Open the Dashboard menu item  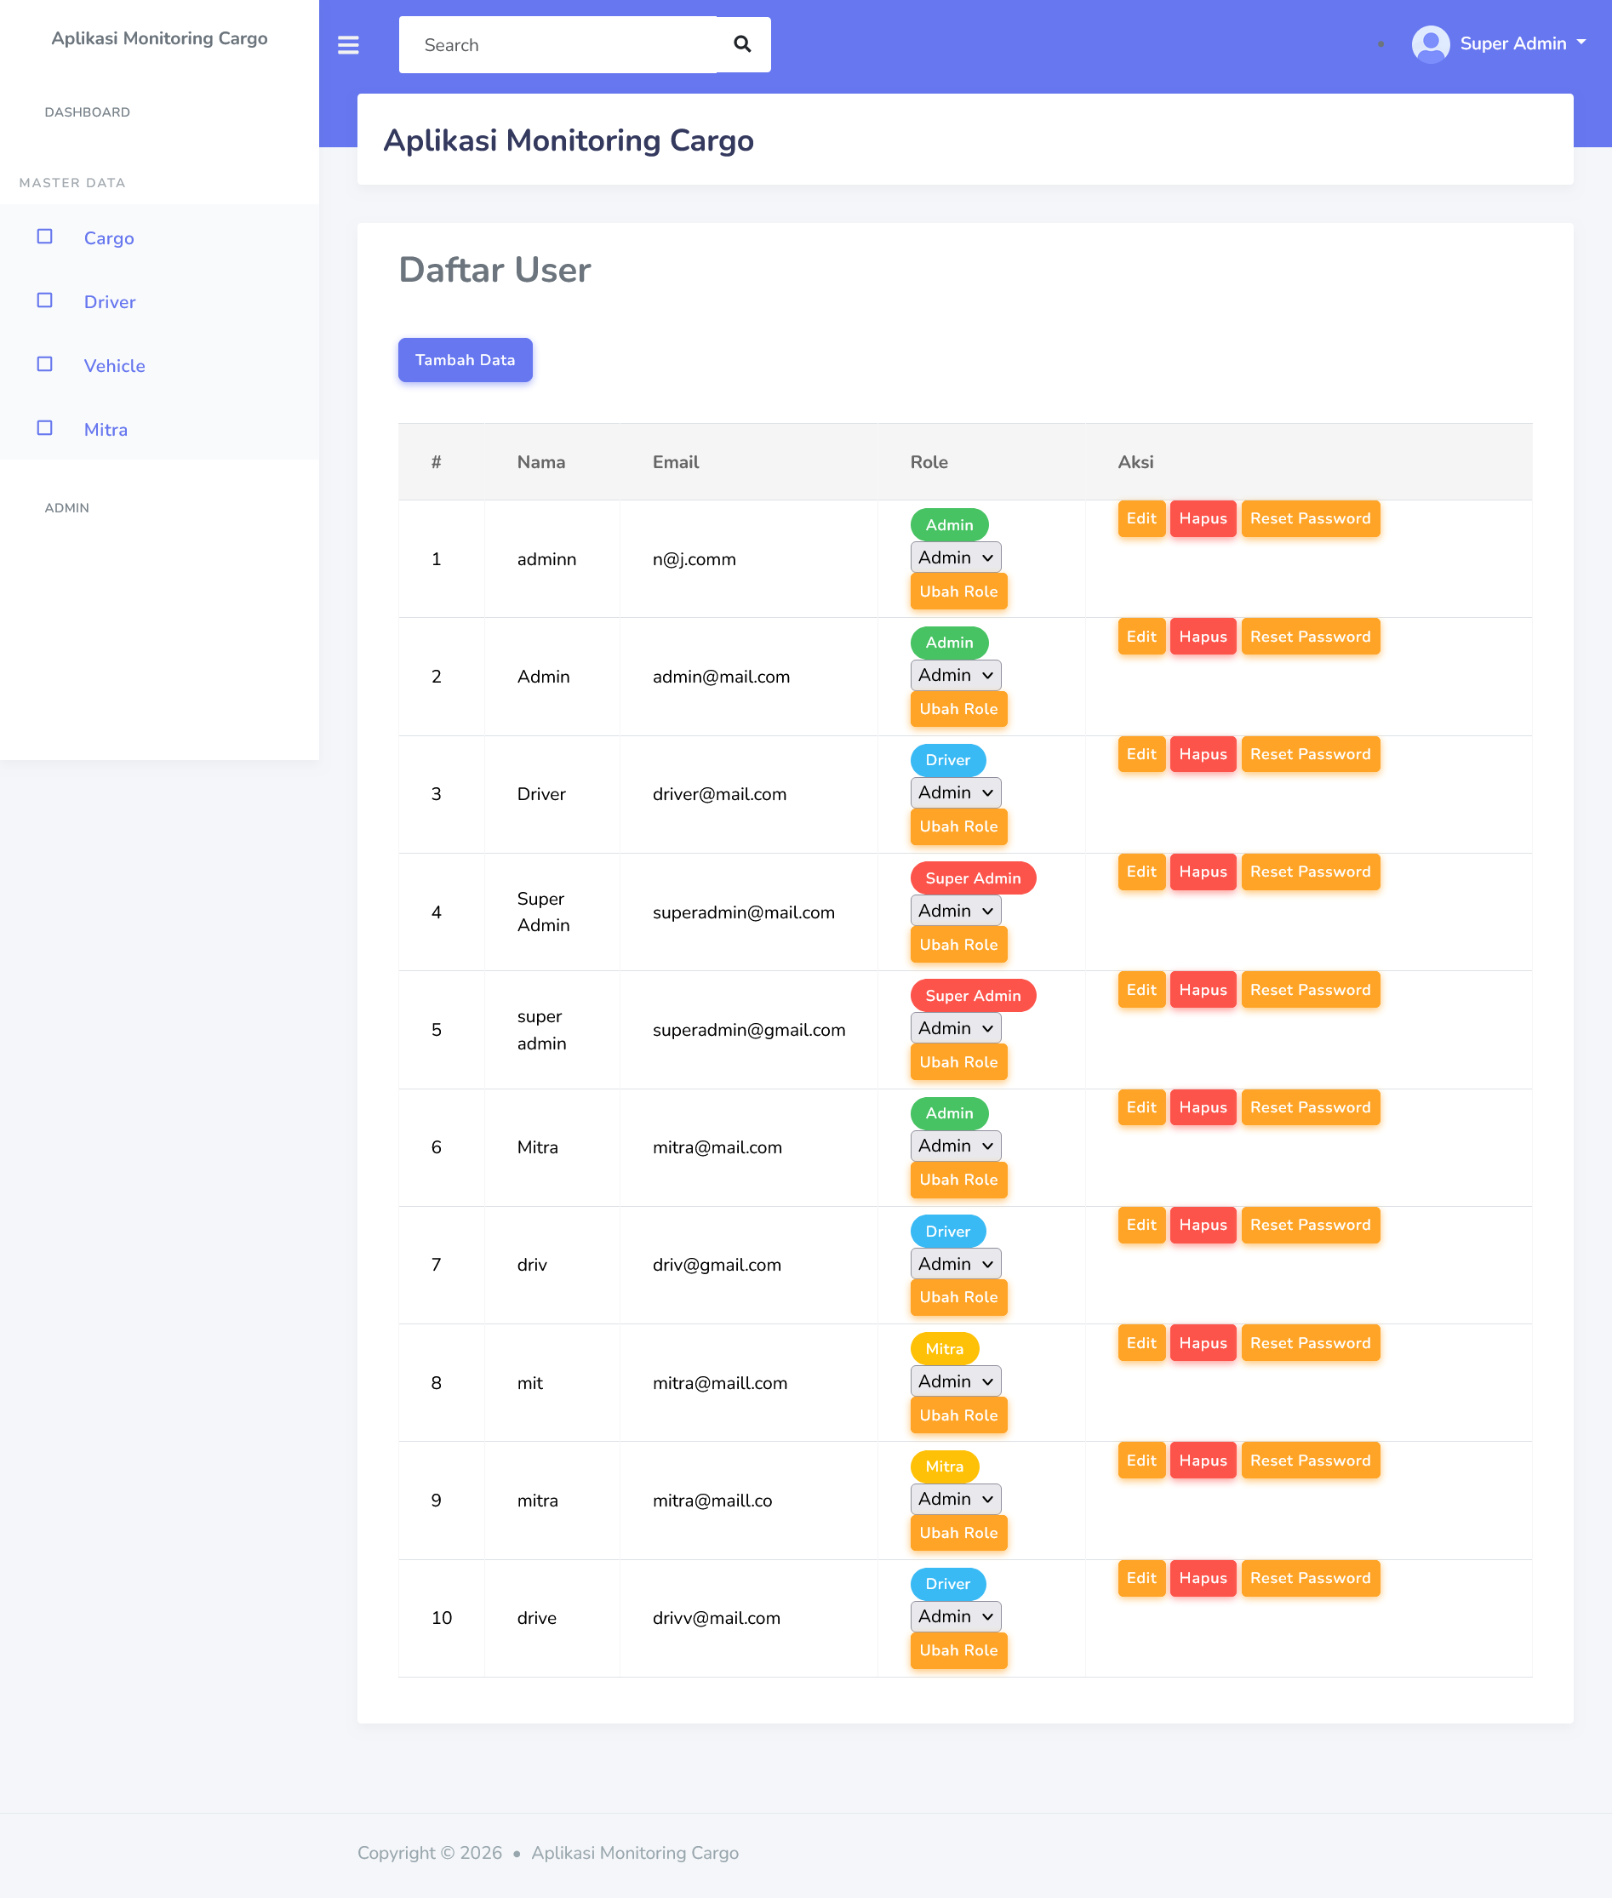(x=88, y=112)
